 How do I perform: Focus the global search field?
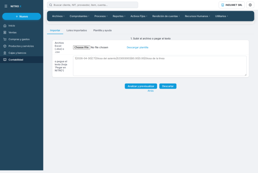[x=93, y=5]
